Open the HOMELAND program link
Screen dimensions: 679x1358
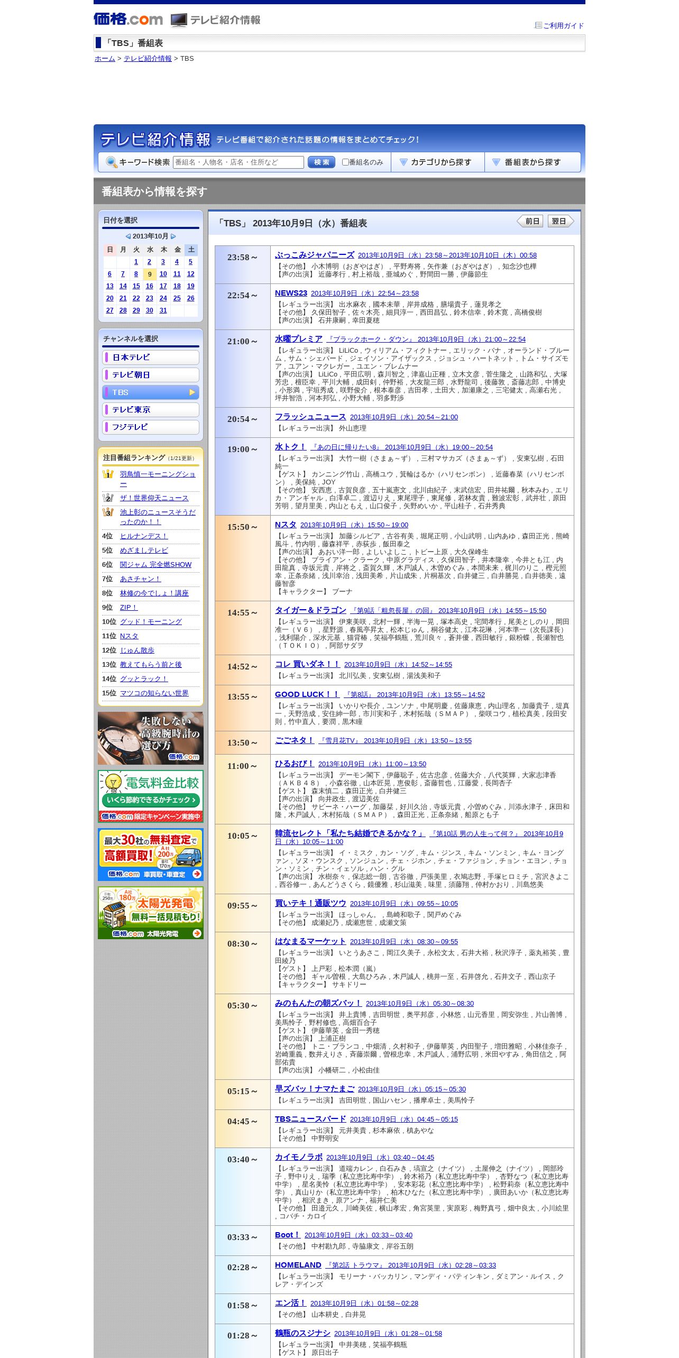pos(298,1265)
